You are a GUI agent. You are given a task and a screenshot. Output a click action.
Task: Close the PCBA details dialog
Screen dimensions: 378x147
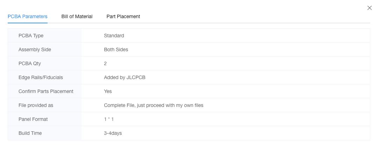coord(369,8)
